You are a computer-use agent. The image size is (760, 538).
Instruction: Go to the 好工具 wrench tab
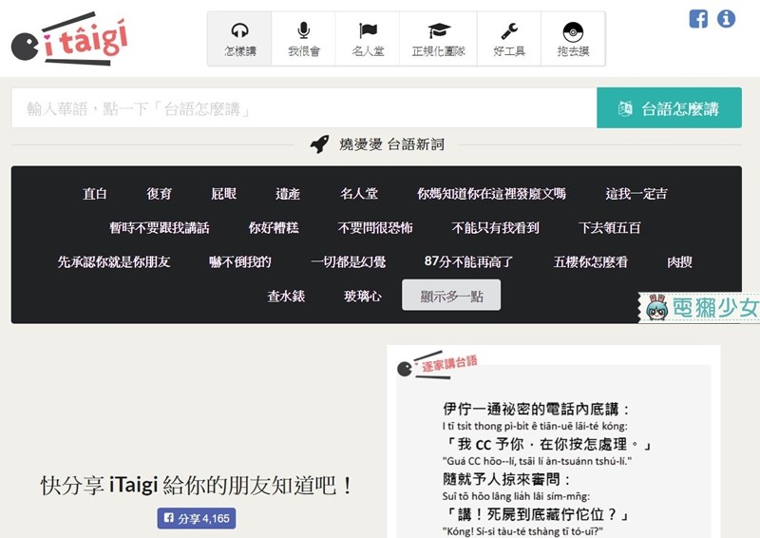coord(509,39)
